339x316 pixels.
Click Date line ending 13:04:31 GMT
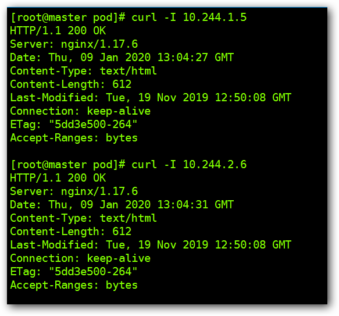tap(122, 205)
